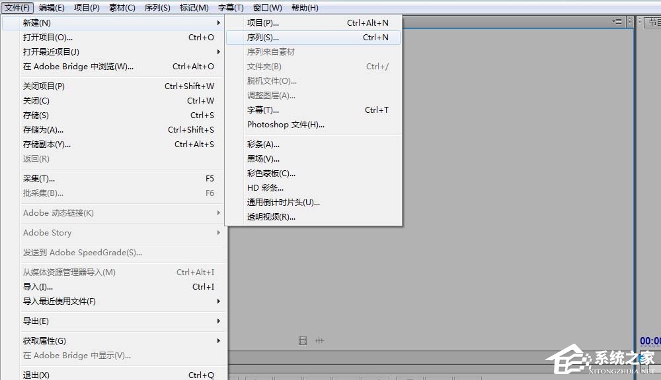Open the 窗口 menu

[267, 7]
